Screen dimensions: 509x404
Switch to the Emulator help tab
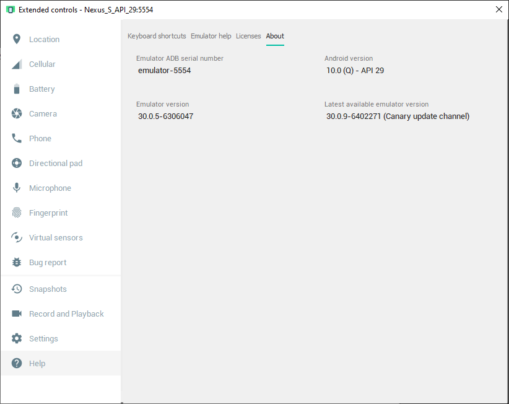[211, 37]
